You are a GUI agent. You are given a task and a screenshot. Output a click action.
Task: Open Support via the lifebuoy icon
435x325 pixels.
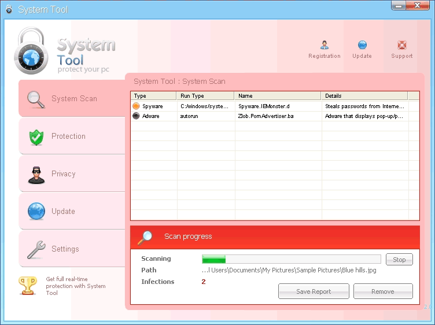pyautogui.click(x=402, y=45)
